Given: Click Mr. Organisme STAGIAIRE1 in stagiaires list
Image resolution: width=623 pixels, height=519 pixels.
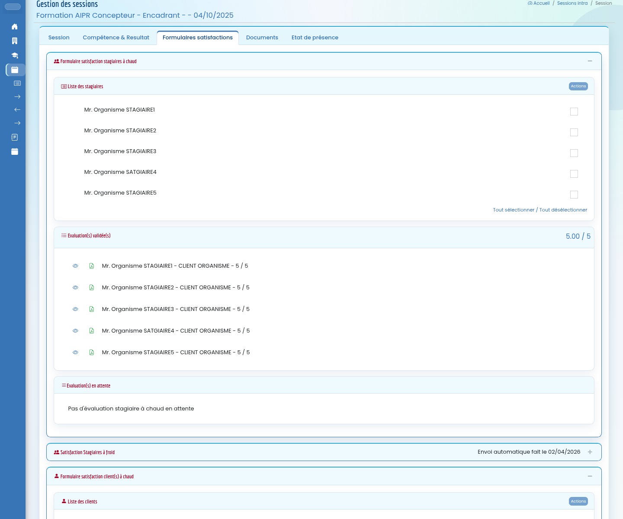Looking at the screenshot, I should (119, 110).
